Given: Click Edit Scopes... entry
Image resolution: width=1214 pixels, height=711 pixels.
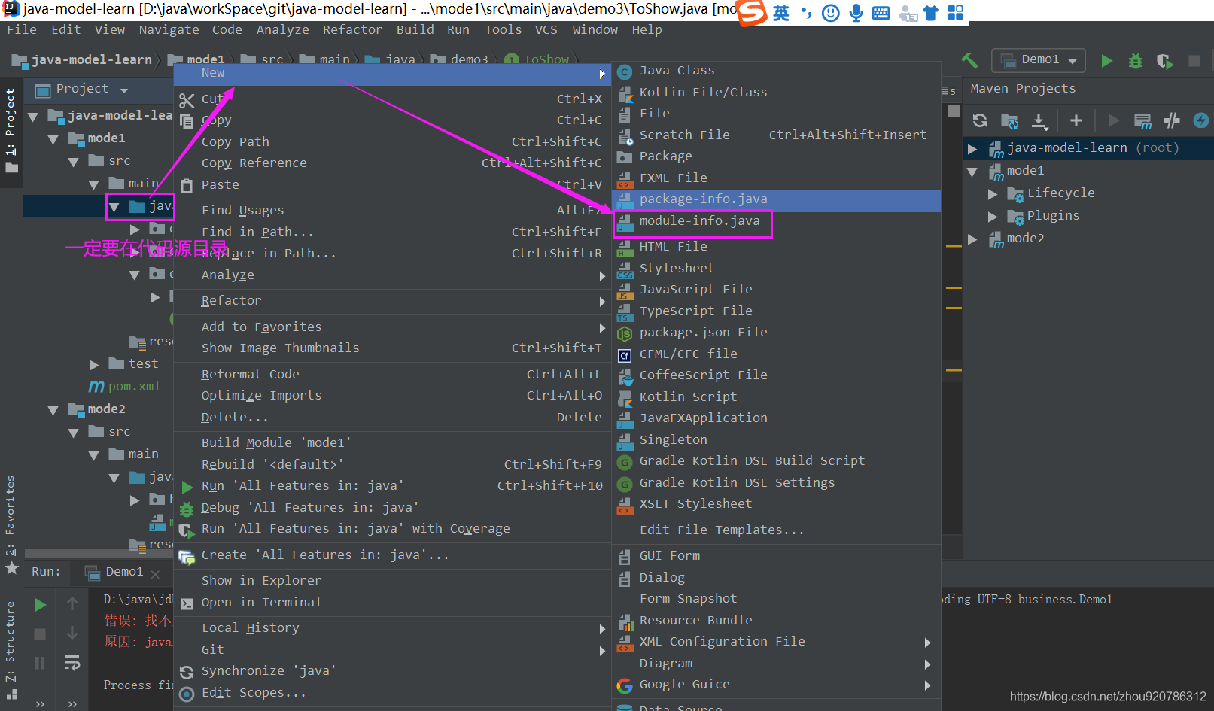Looking at the screenshot, I should pyautogui.click(x=391, y=692).
